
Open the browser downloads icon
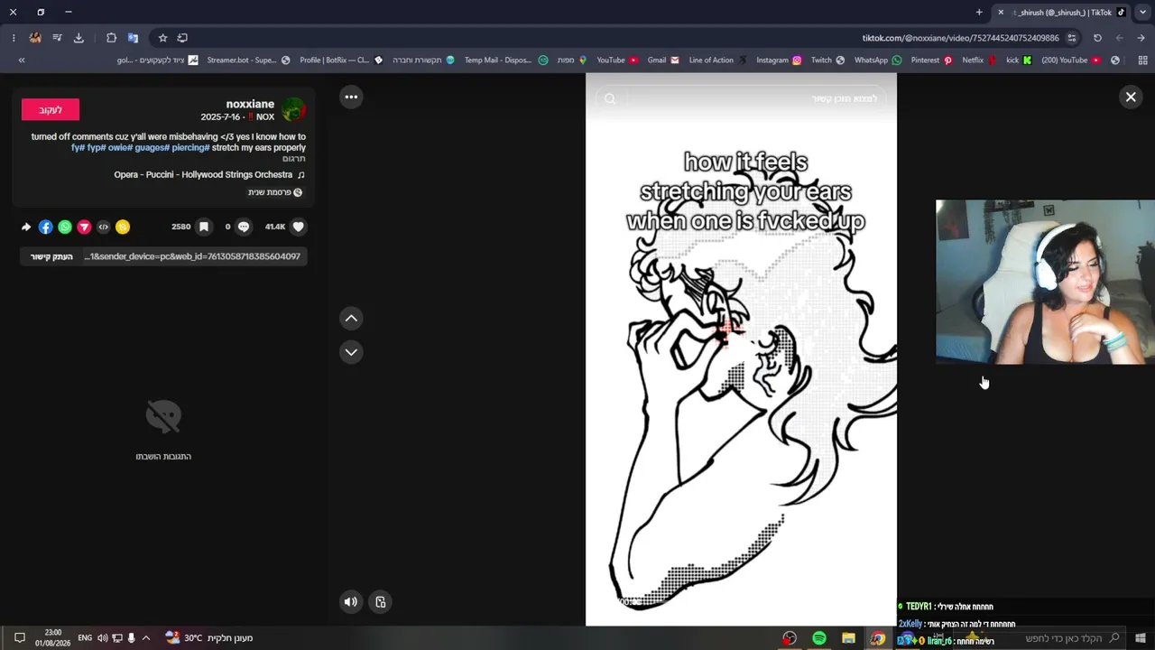[79, 38]
